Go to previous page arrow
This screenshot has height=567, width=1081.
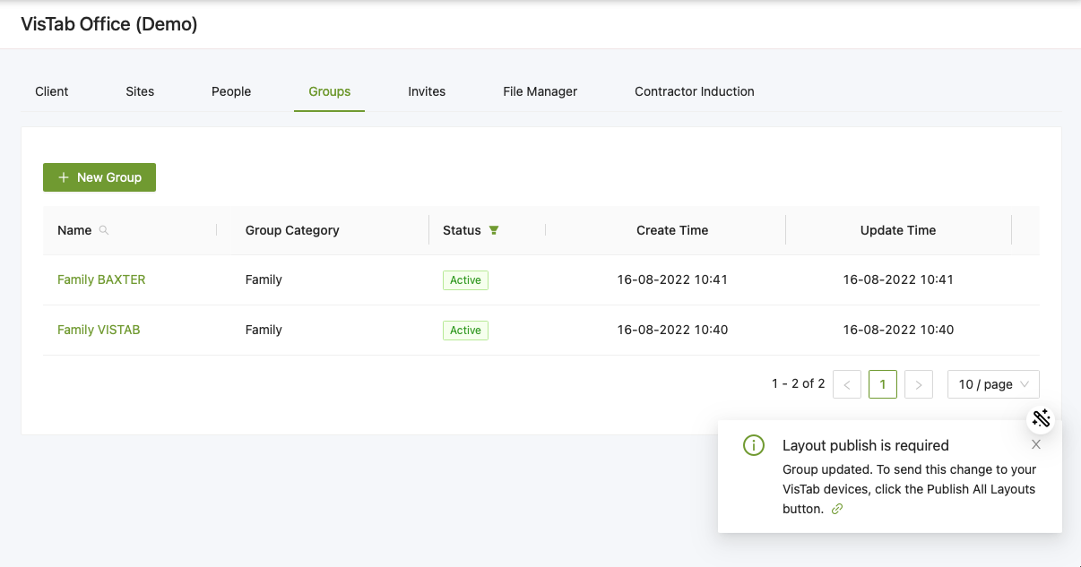[x=847, y=384]
